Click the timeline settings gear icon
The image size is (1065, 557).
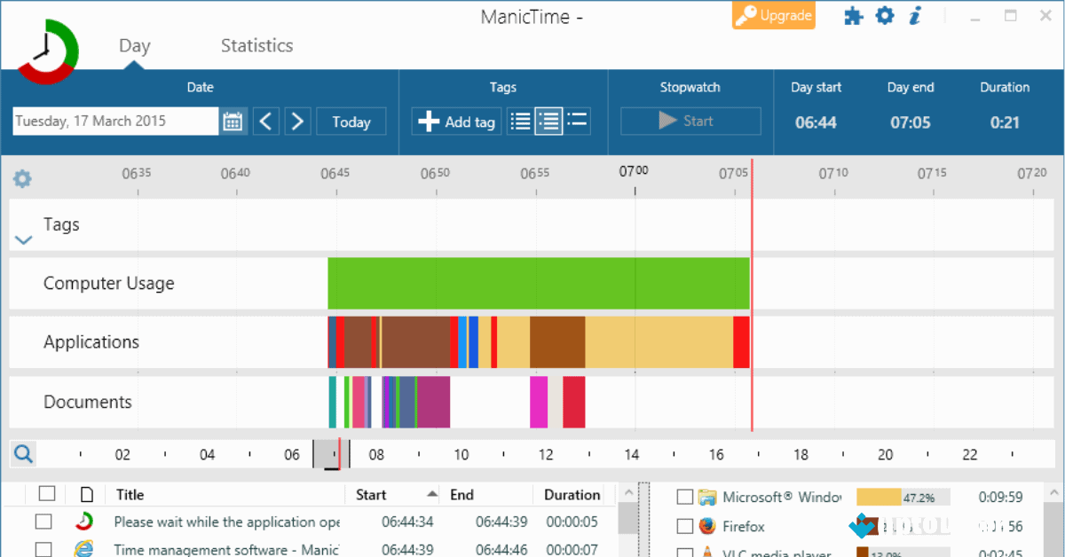click(x=22, y=179)
